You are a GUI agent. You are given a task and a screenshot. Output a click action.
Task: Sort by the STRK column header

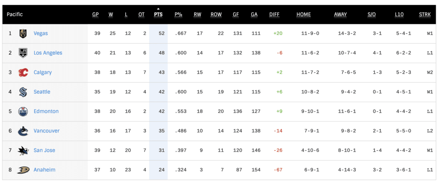(x=425, y=15)
